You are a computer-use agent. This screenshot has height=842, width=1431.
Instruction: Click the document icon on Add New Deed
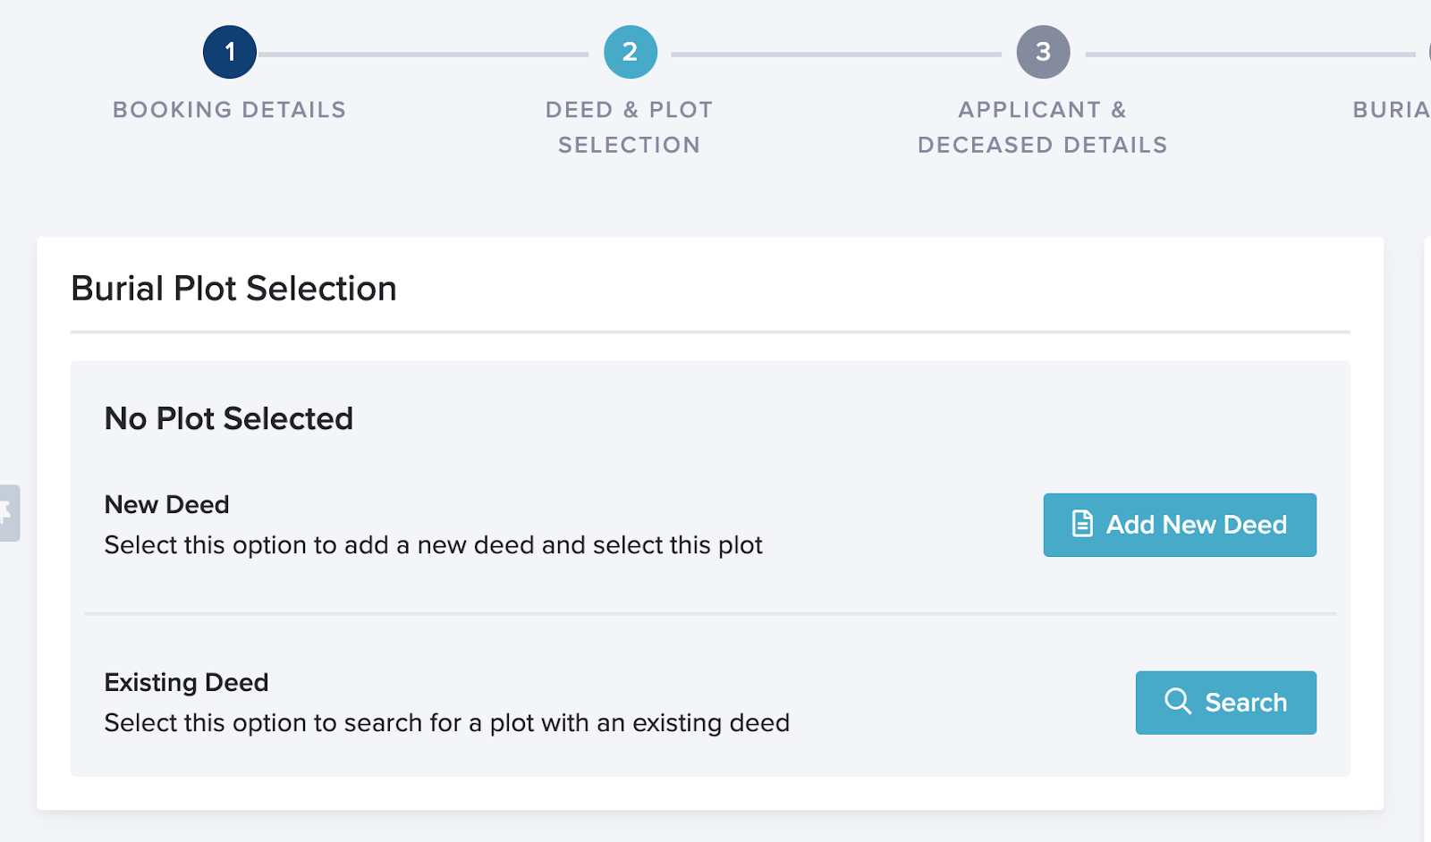(x=1082, y=525)
